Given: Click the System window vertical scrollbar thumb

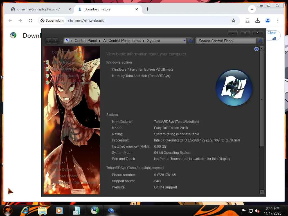Looking at the screenshot, I should click(262, 99).
